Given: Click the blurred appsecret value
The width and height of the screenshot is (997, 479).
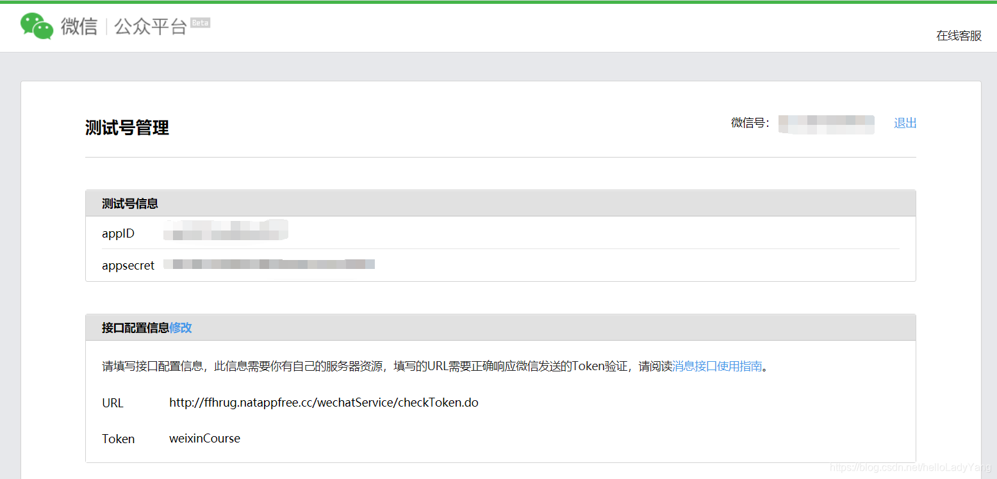Looking at the screenshot, I should 269,264.
